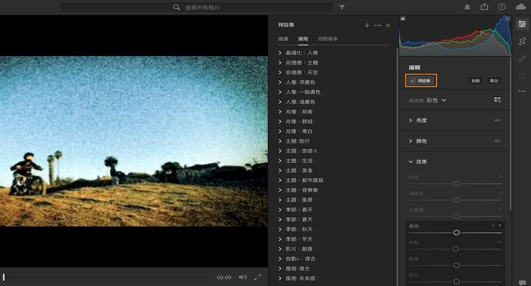The image size is (531, 286).
Task: Toggle the video volume speaker icon
Action: (242, 278)
